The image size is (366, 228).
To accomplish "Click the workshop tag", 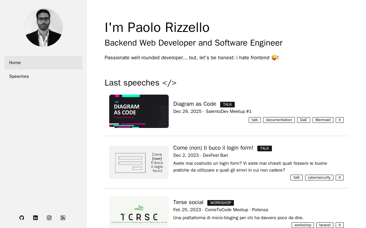I will pyautogui.click(x=303, y=225).
